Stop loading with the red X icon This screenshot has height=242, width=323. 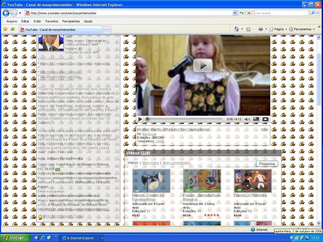pyautogui.click(x=249, y=13)
